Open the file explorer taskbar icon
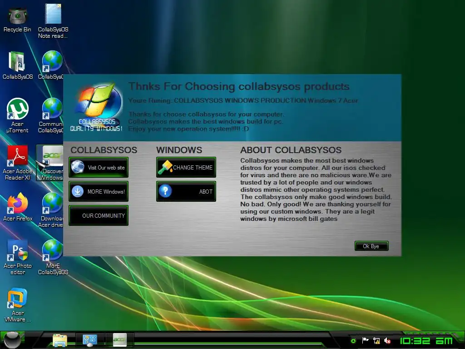Screen dimensions: 465x349 tap(59, 340)
